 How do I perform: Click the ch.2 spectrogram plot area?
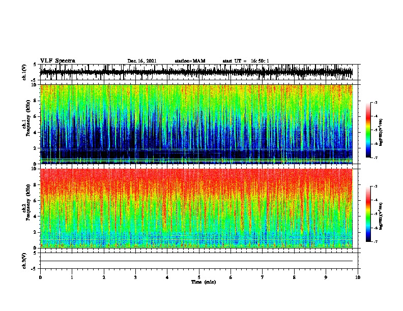196,208
